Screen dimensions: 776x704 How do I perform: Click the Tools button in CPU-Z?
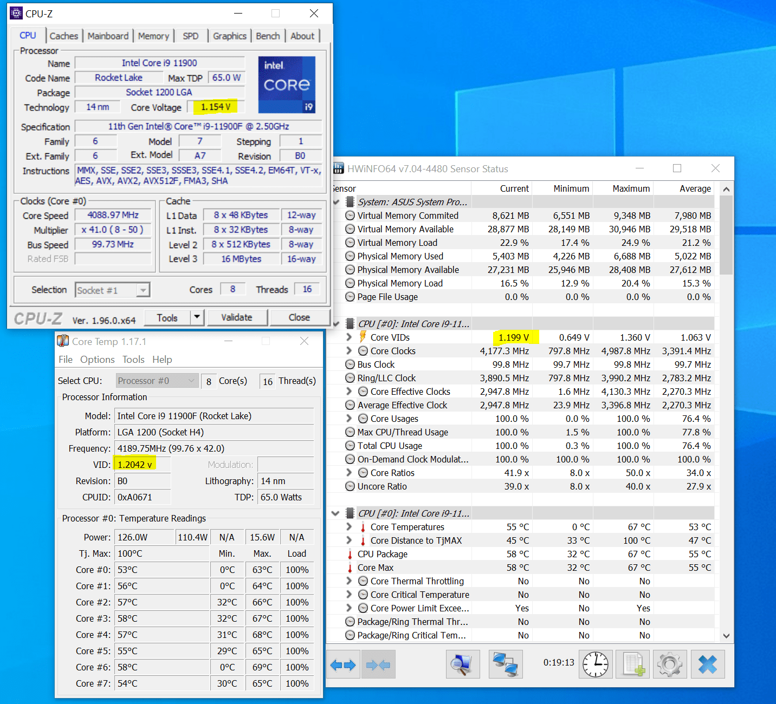(x=167, y=317)
